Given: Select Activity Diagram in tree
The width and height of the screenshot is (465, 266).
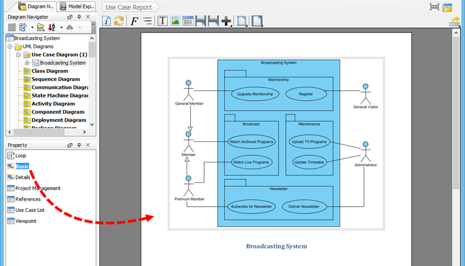Looking at the screenshot, I should tap(53, 104).
